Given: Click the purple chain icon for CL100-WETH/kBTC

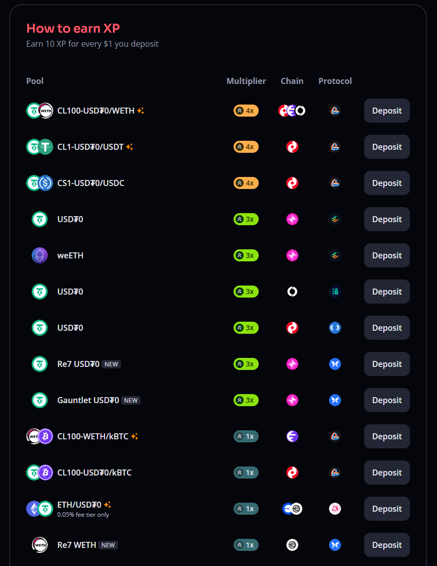Looking at the screenshot, I should 292,436.
